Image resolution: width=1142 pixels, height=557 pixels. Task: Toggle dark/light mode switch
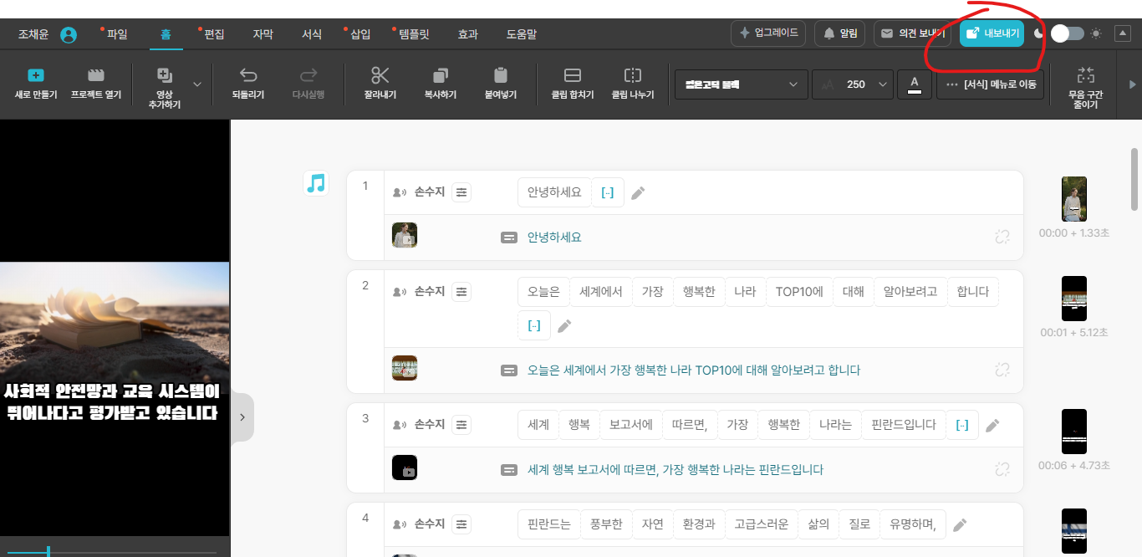click(1068, 33)
